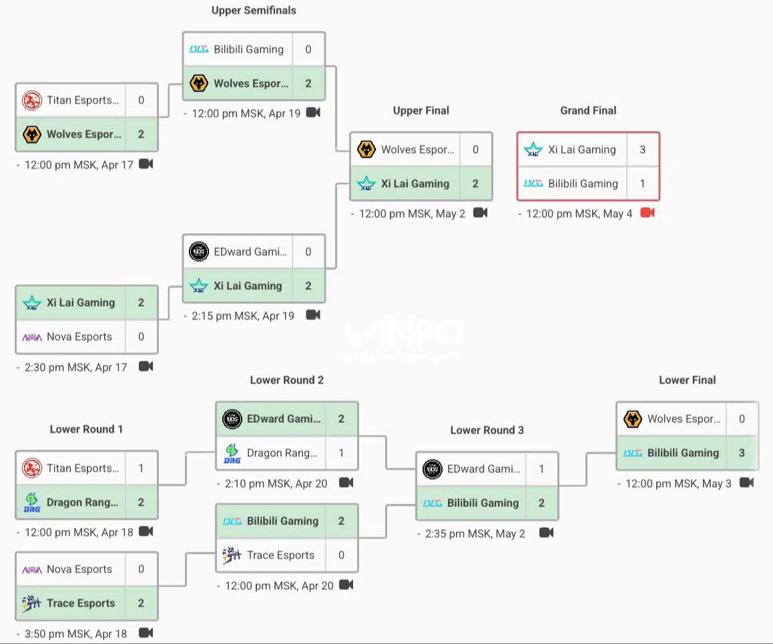Screen dimensions: 773x644
Task: Click Xi Lai Gaming logo in Grand Final
Action: tap(533, 149)
